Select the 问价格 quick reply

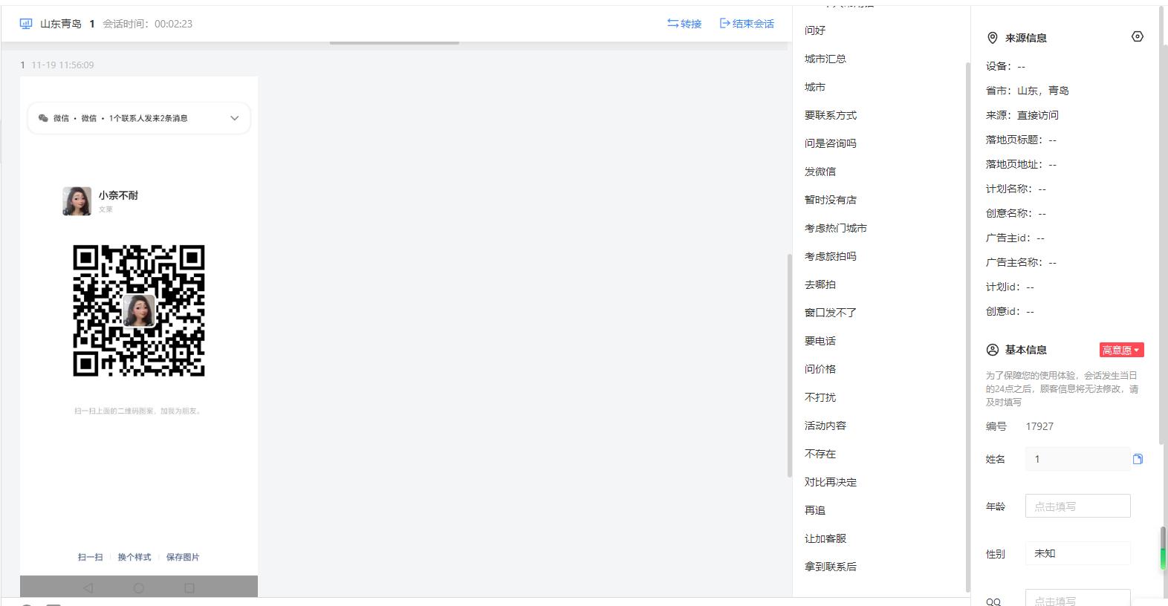click(820, 369)
